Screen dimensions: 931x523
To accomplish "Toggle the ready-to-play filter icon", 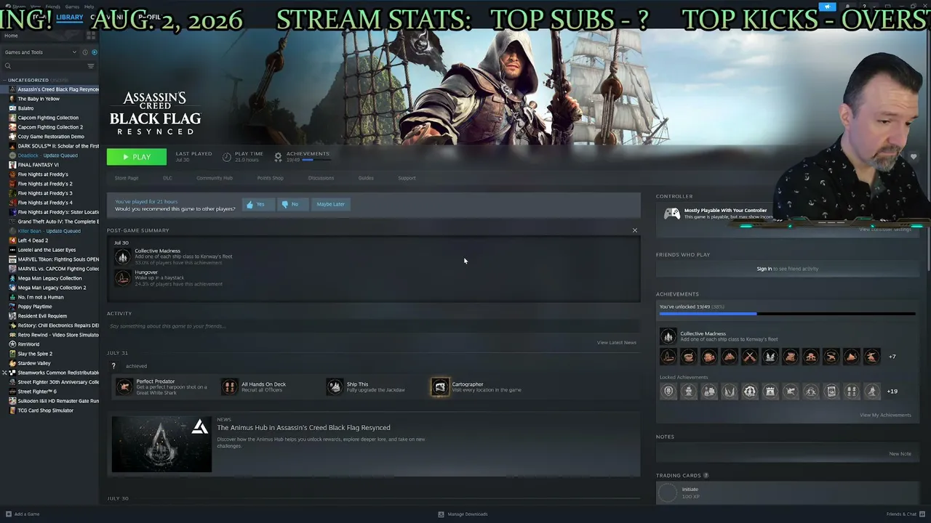I will coord(95,52).
